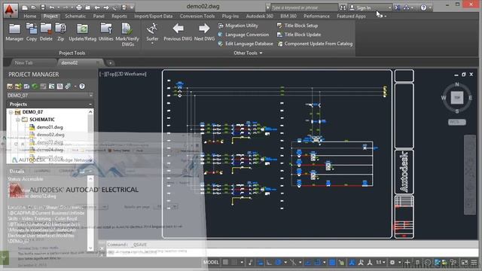Image resolution: width=482 pixels, height=271 pixels.
Task: Click the project tree scroll up arrow
Action: [90, 112]
